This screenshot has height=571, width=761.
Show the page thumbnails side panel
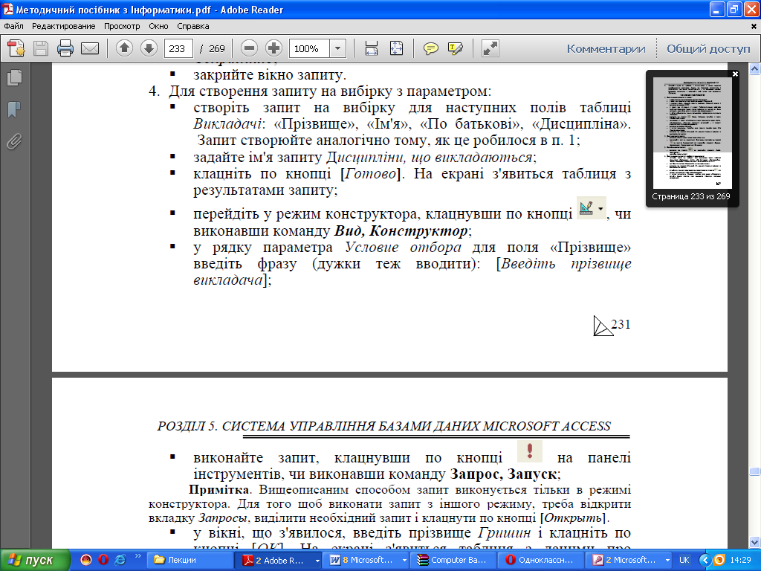coord(15,77)
